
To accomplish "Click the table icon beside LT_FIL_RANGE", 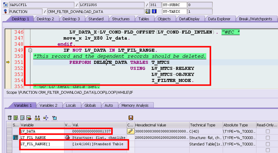I will point(15,138).
